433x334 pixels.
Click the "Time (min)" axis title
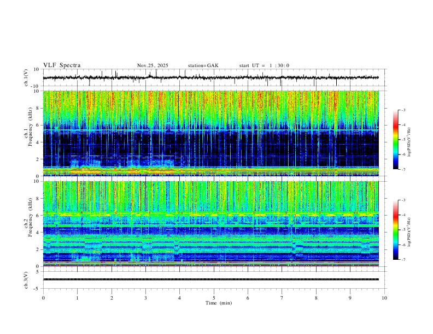tap(219, 303)
